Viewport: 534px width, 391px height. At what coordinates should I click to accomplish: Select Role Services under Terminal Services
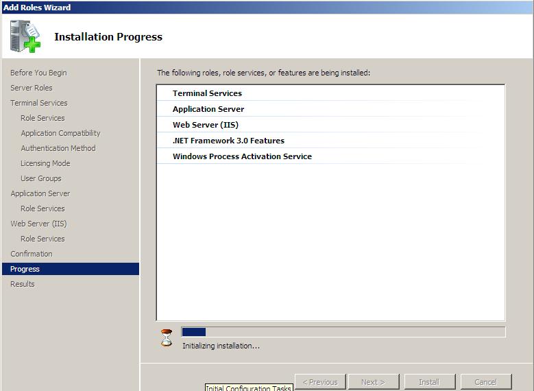pyautogui.click(x=43, y=117)
